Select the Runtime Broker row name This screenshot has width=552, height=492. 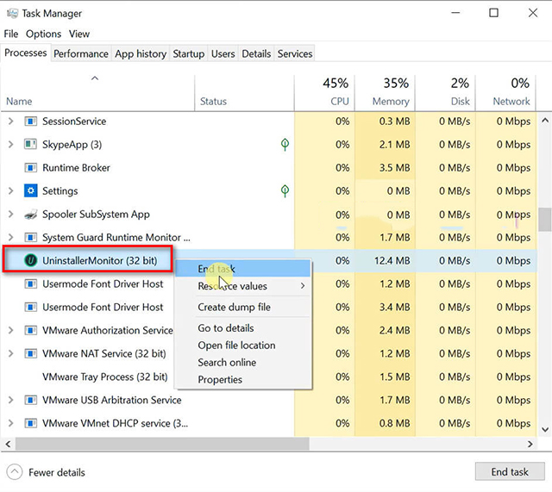[x=76, y=168]
